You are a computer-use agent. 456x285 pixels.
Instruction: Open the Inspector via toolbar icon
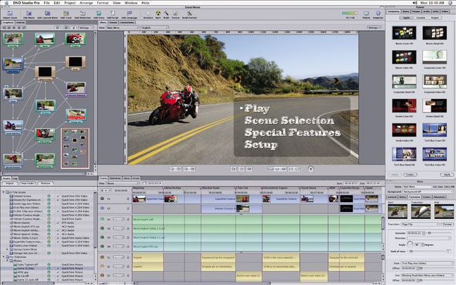(378, 13)
